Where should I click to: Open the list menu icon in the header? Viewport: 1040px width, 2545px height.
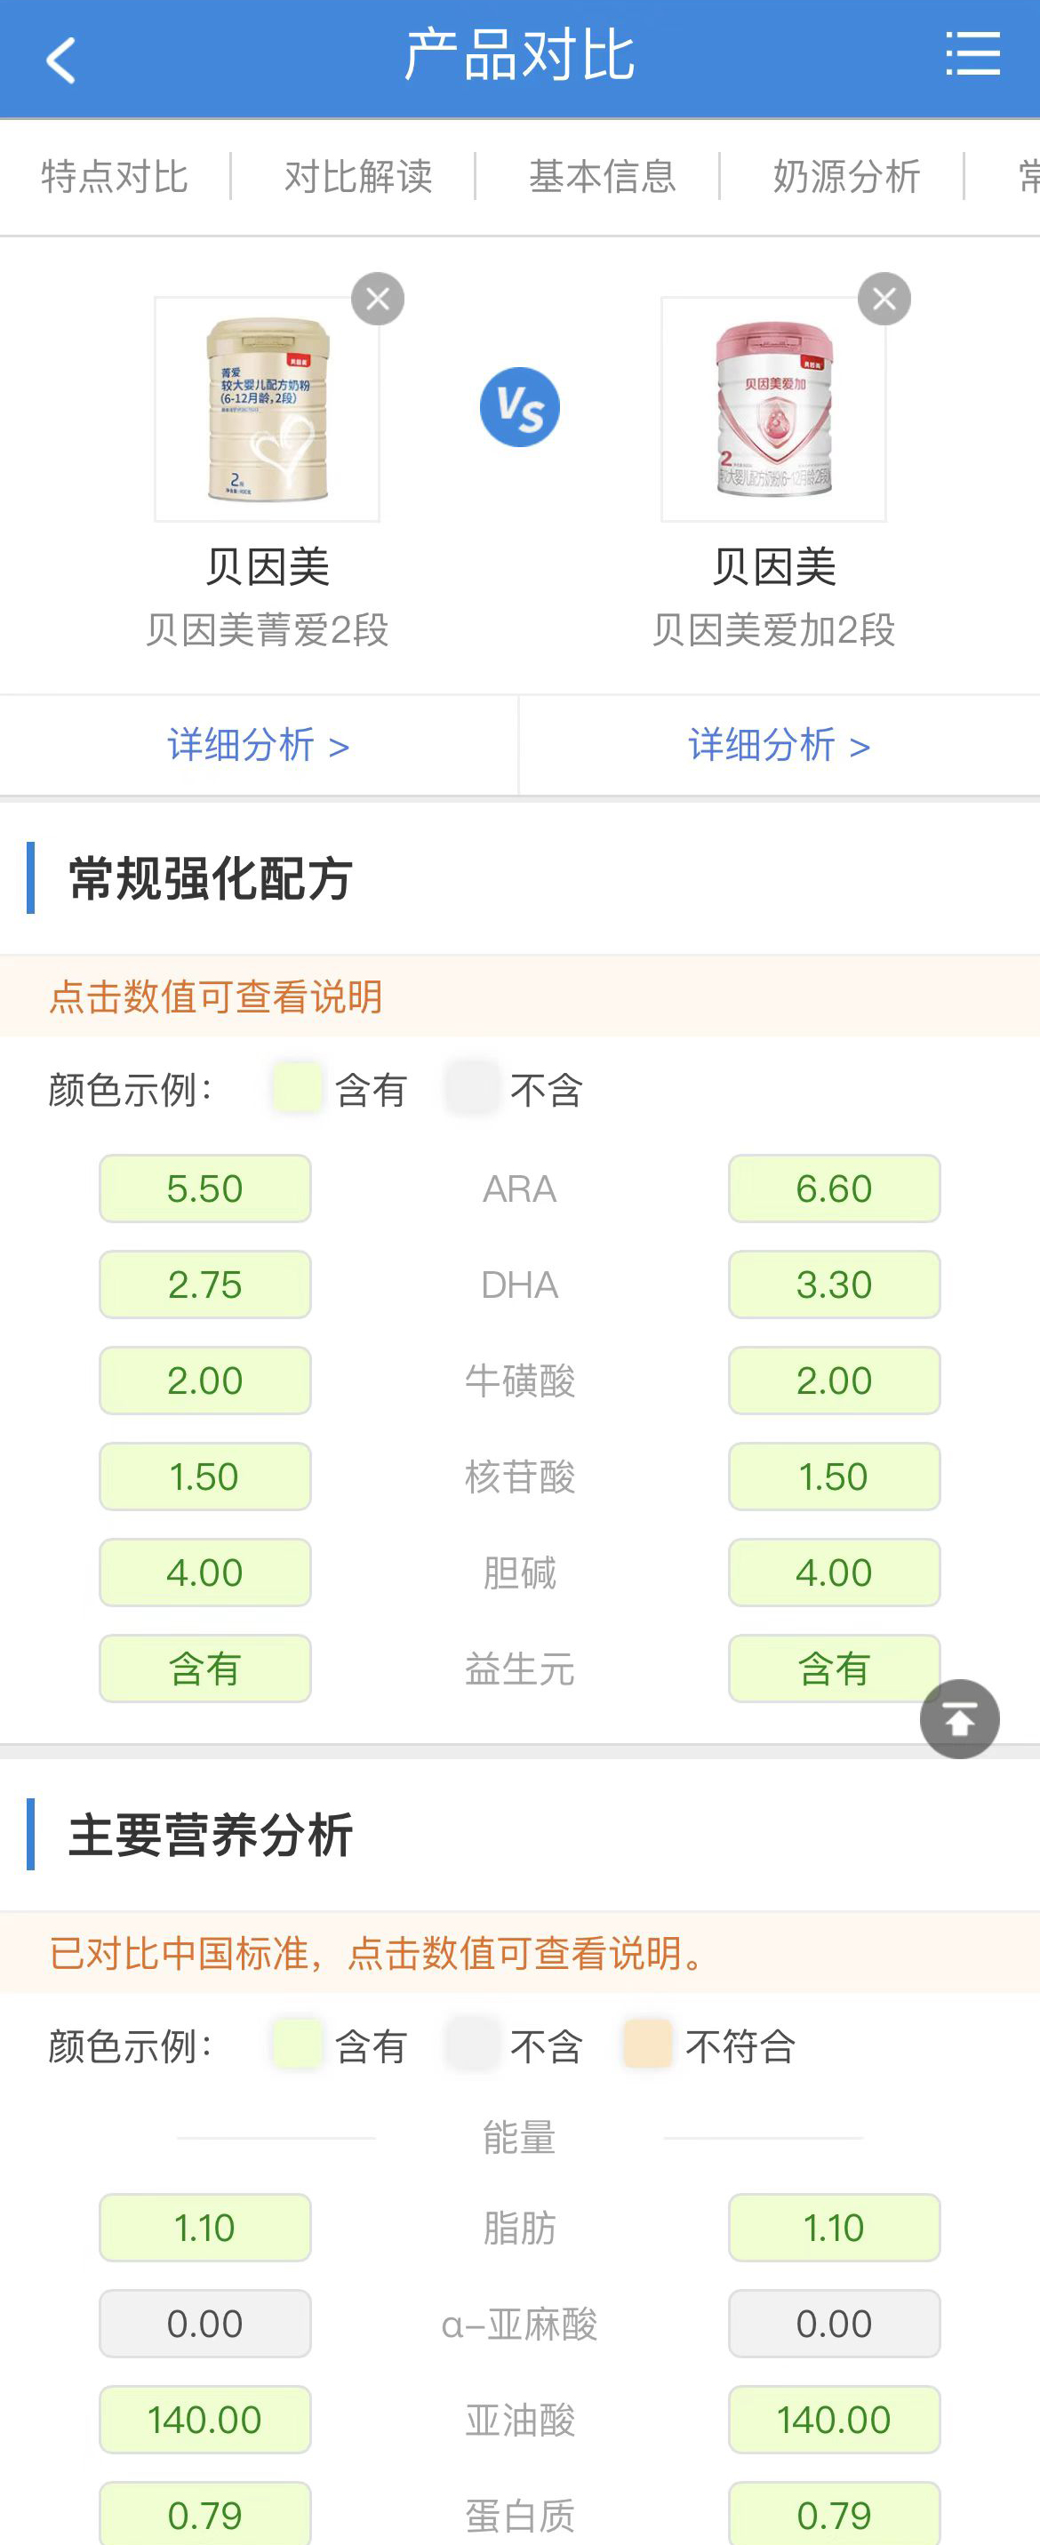(x=972, y=53)
